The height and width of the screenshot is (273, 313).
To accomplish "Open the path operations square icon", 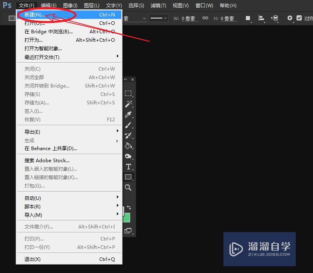I will tap(248, 18).
